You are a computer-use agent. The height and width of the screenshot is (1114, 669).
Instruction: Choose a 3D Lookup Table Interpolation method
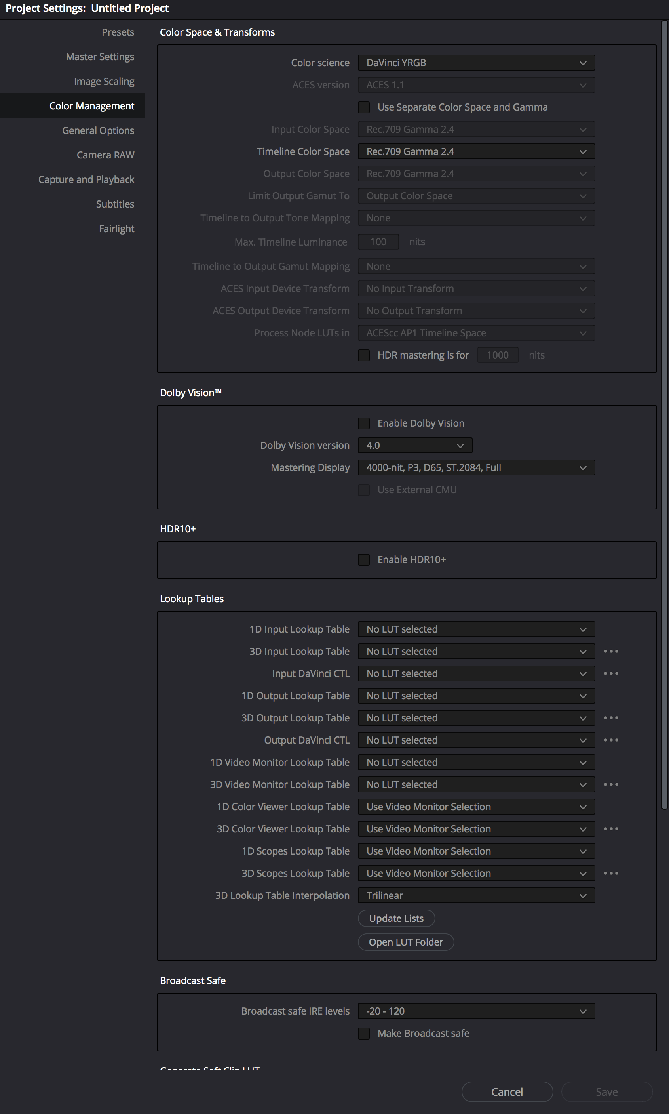click(476, 895)
